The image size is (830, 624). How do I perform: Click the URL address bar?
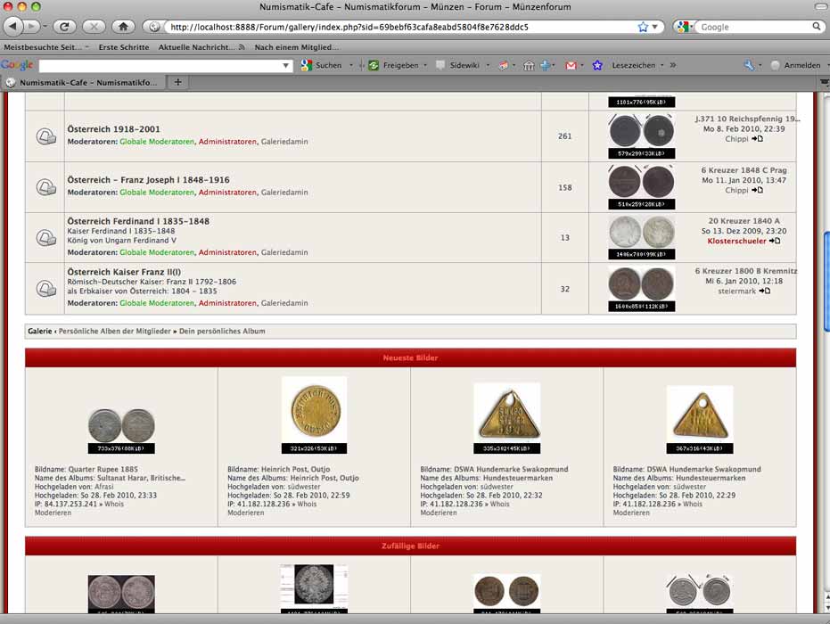tap(392, 27)
